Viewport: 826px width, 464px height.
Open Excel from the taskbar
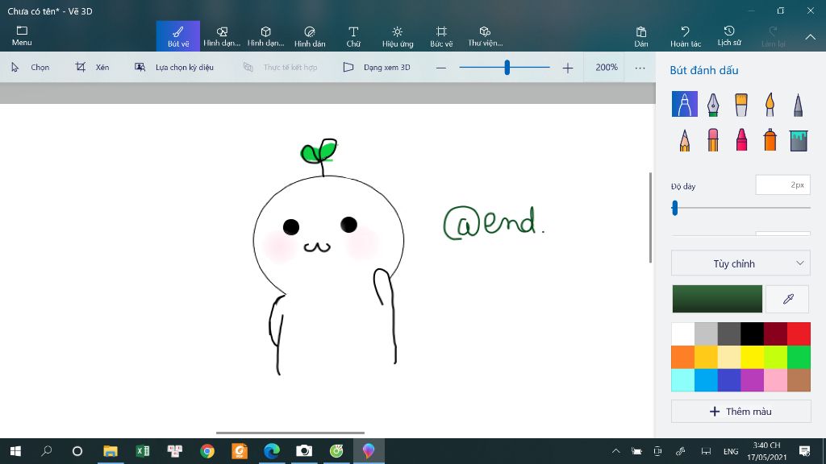(x=142, y=451)
